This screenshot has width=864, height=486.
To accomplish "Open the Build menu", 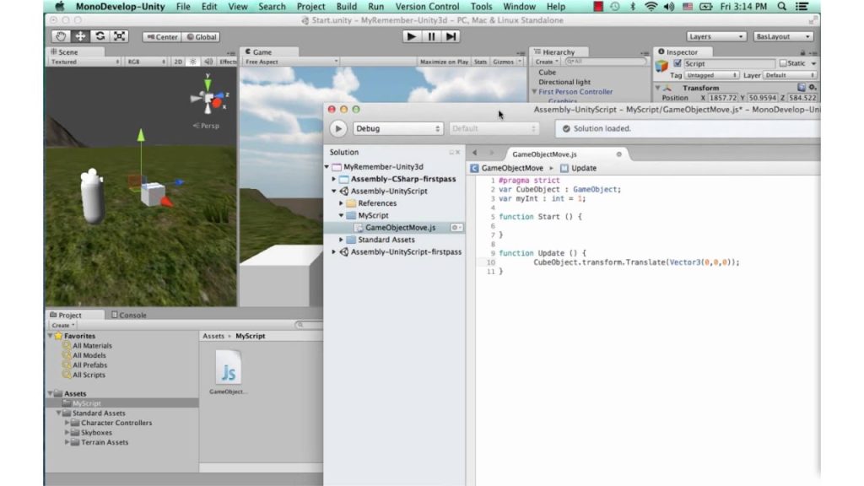I will [x=346, y=7].
